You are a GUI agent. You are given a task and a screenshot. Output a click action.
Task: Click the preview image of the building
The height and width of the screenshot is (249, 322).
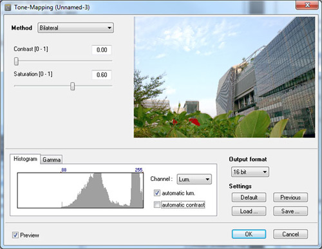pyautogui.click(x=225, y=77)
